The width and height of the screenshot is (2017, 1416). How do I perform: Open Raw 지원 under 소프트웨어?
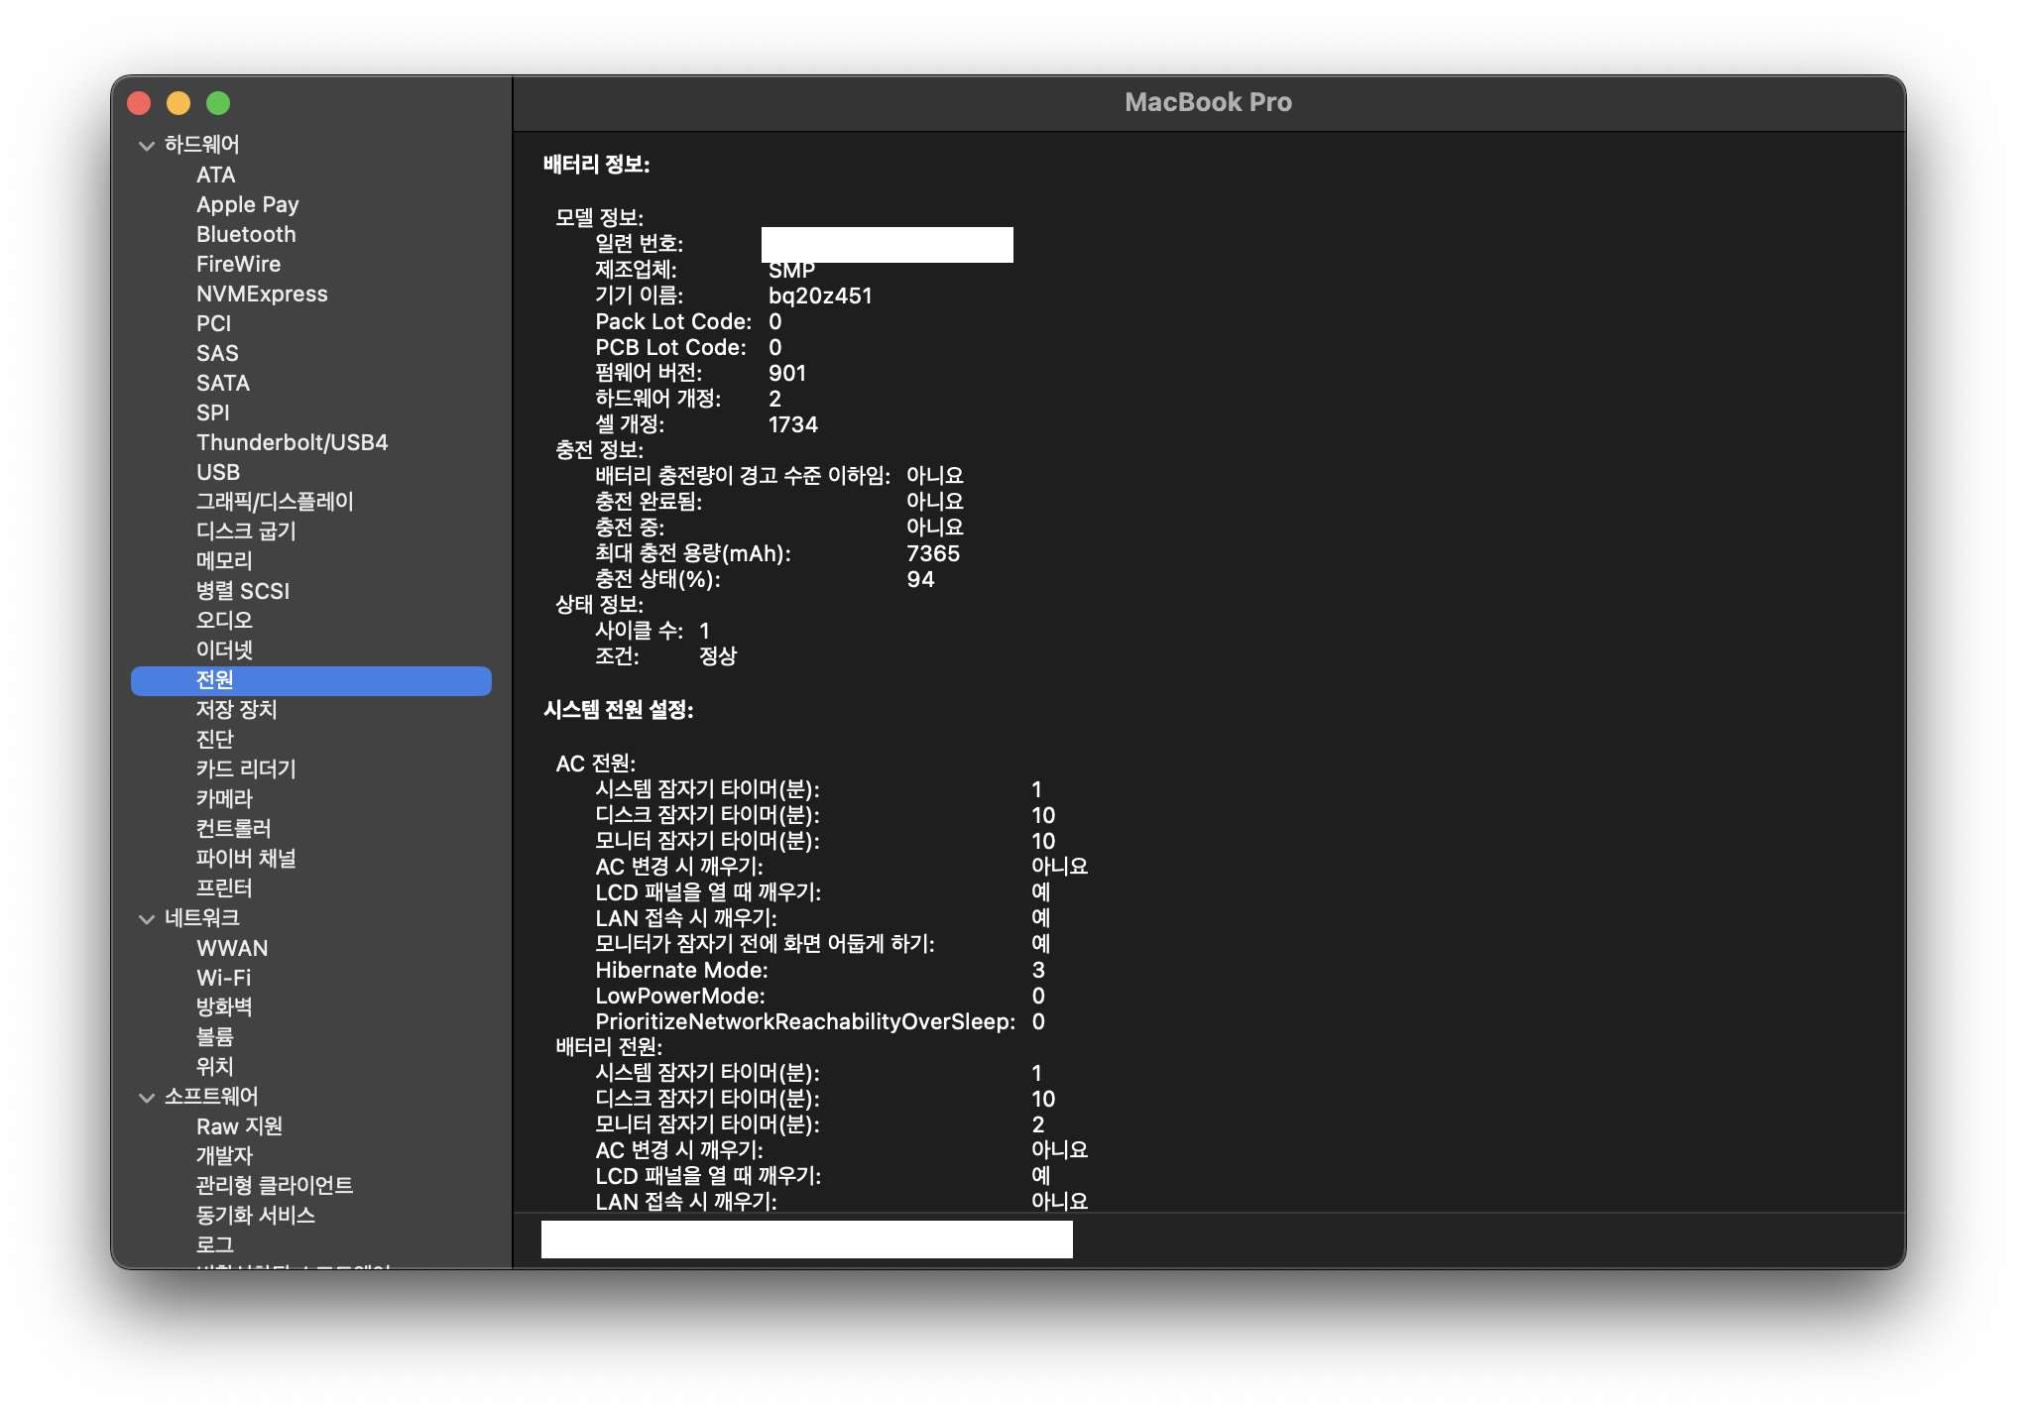(239, 1126)
